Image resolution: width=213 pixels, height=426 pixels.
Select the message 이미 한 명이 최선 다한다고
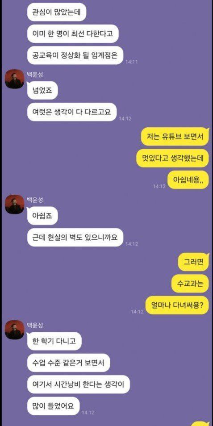73,33
